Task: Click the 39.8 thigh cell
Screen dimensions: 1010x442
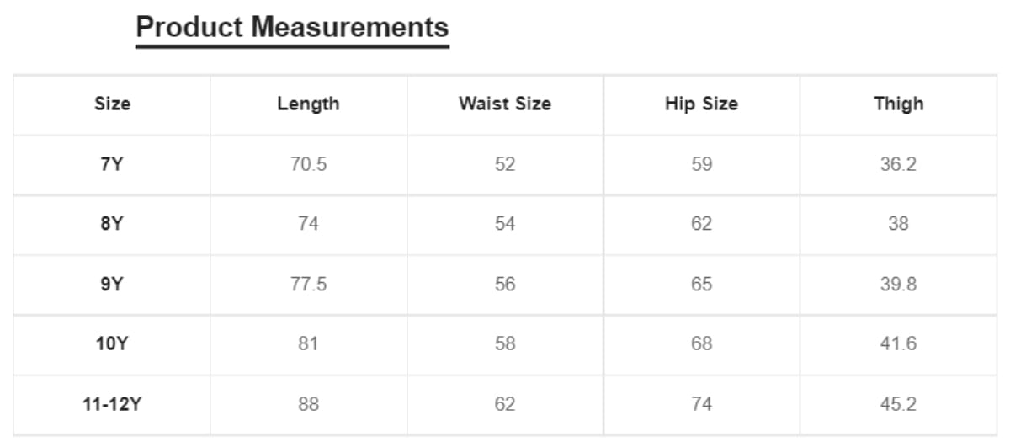Action: coord(898,285)
